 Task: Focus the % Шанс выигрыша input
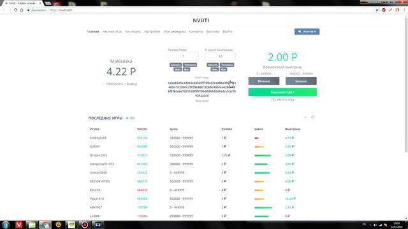point(220,56)
